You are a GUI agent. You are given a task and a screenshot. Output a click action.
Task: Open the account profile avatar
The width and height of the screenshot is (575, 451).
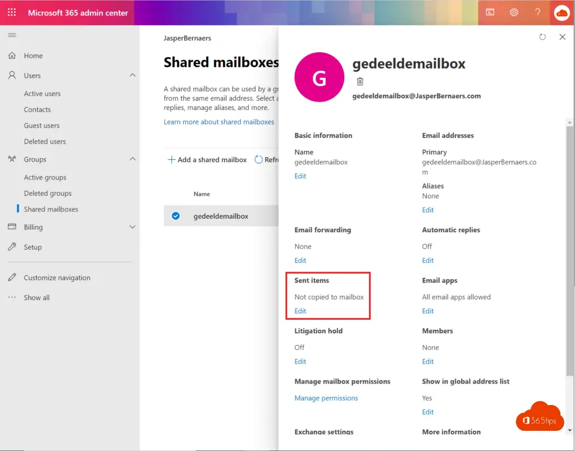(562, 12)
